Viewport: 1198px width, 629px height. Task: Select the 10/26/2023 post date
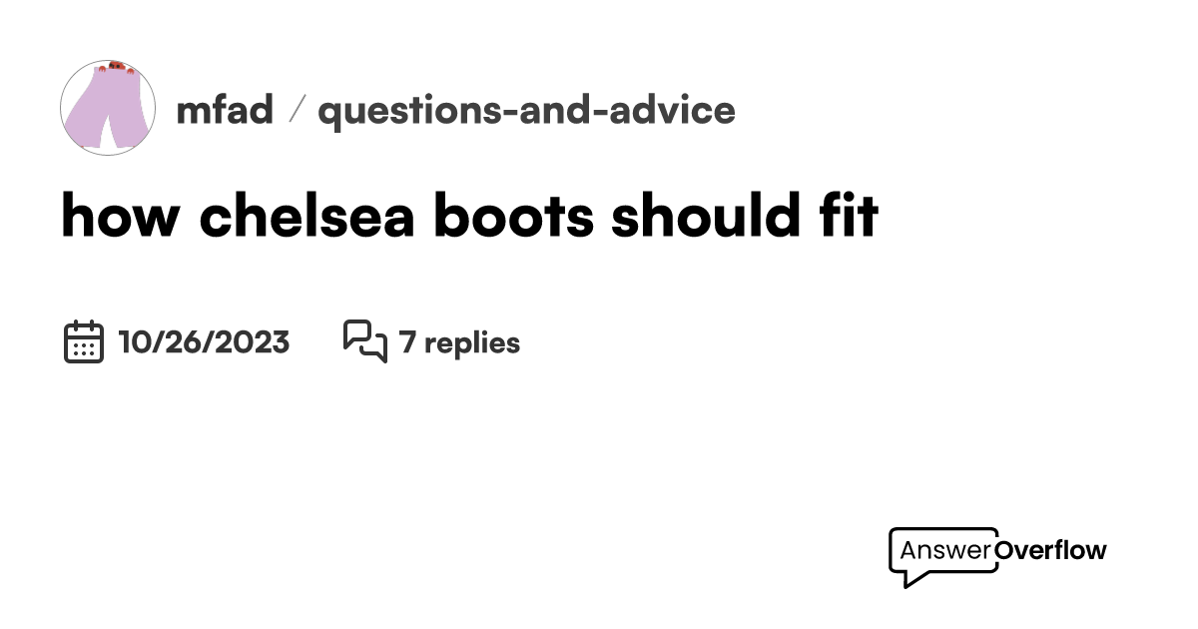point(204,342)
